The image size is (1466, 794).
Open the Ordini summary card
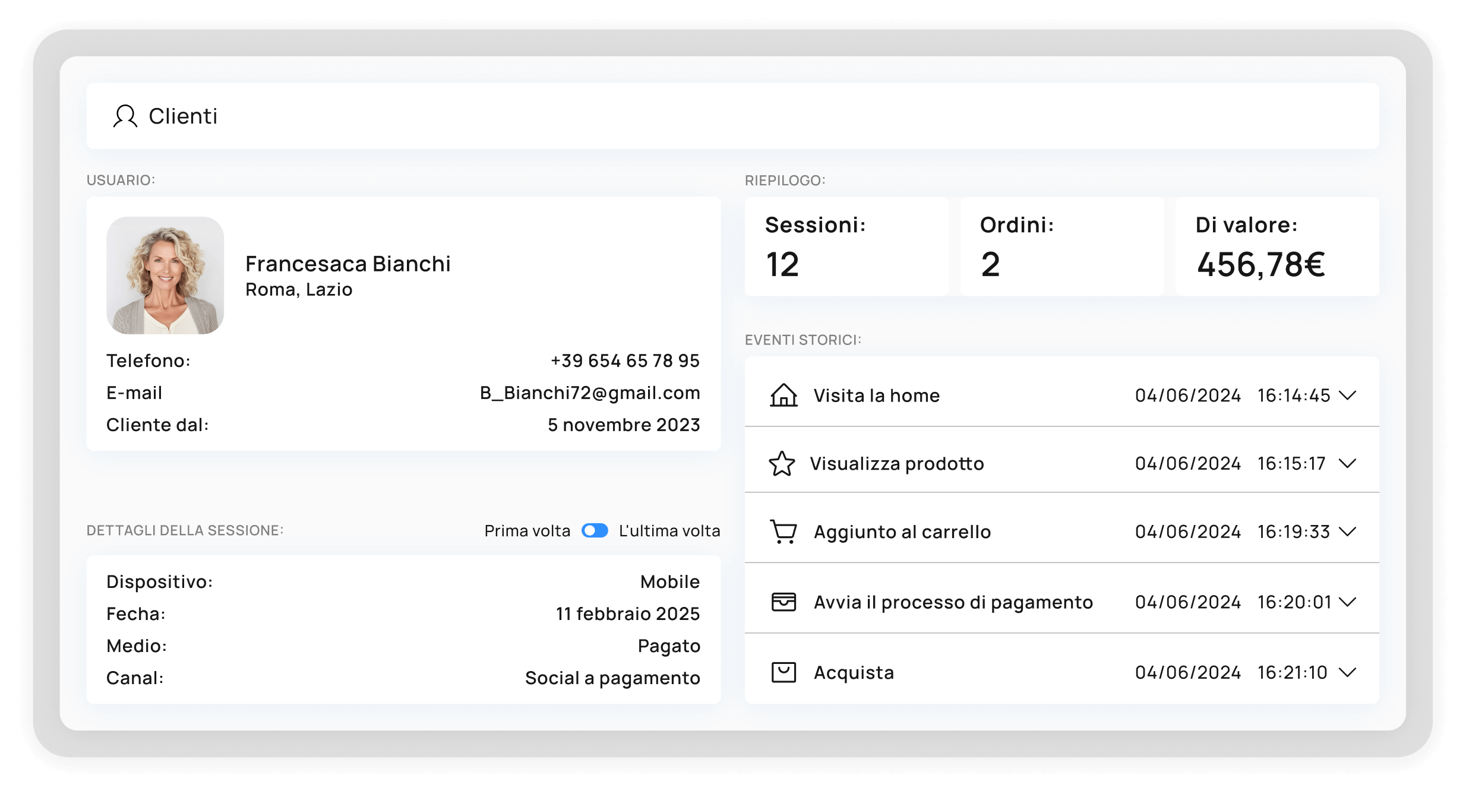click(x=1061, y=246)
